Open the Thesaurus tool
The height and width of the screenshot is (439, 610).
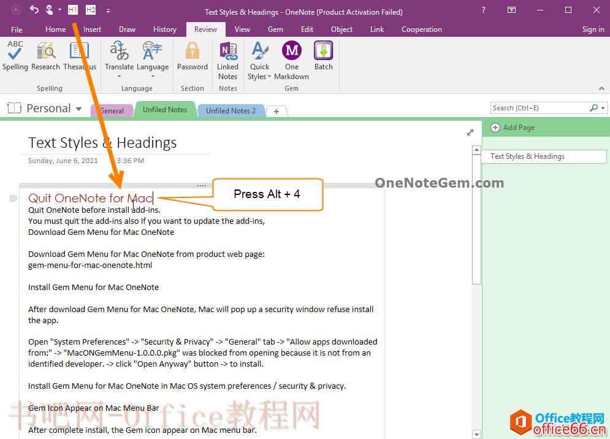(80, 55)
